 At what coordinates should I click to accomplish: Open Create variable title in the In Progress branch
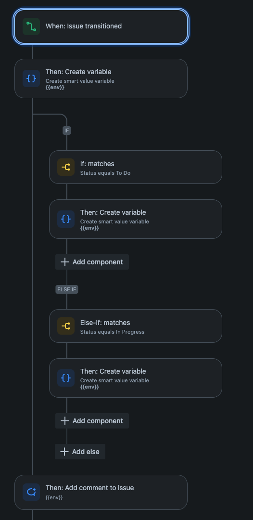click(x=113, y=371)
